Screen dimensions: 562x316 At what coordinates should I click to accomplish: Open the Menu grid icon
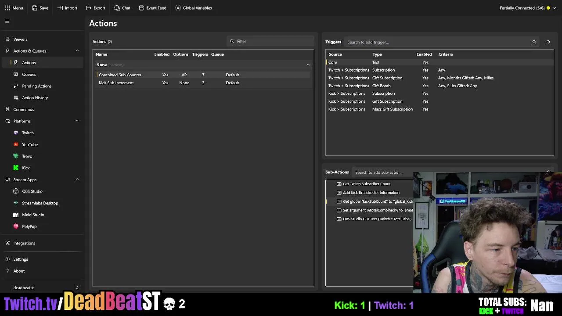click(x=7, y=8)
